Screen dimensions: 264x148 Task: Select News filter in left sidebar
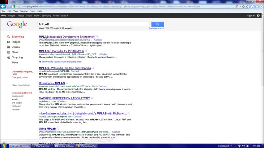click(15, 52)
